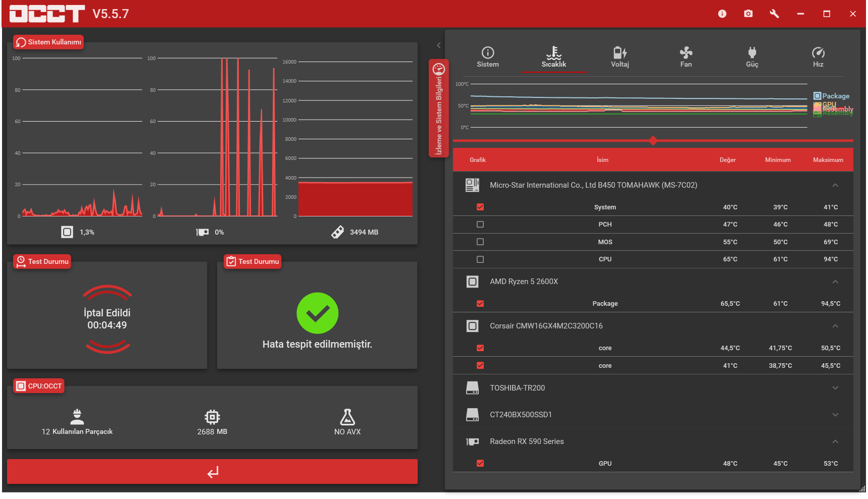
Task: Click the memory usage chart
Action: [x=355, y=139]
